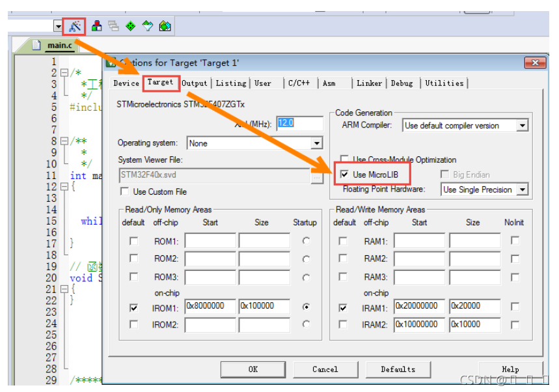Click the IRAM2 Size field
The height and width of the screenshot is (392, 559).
tap(475, 324)
